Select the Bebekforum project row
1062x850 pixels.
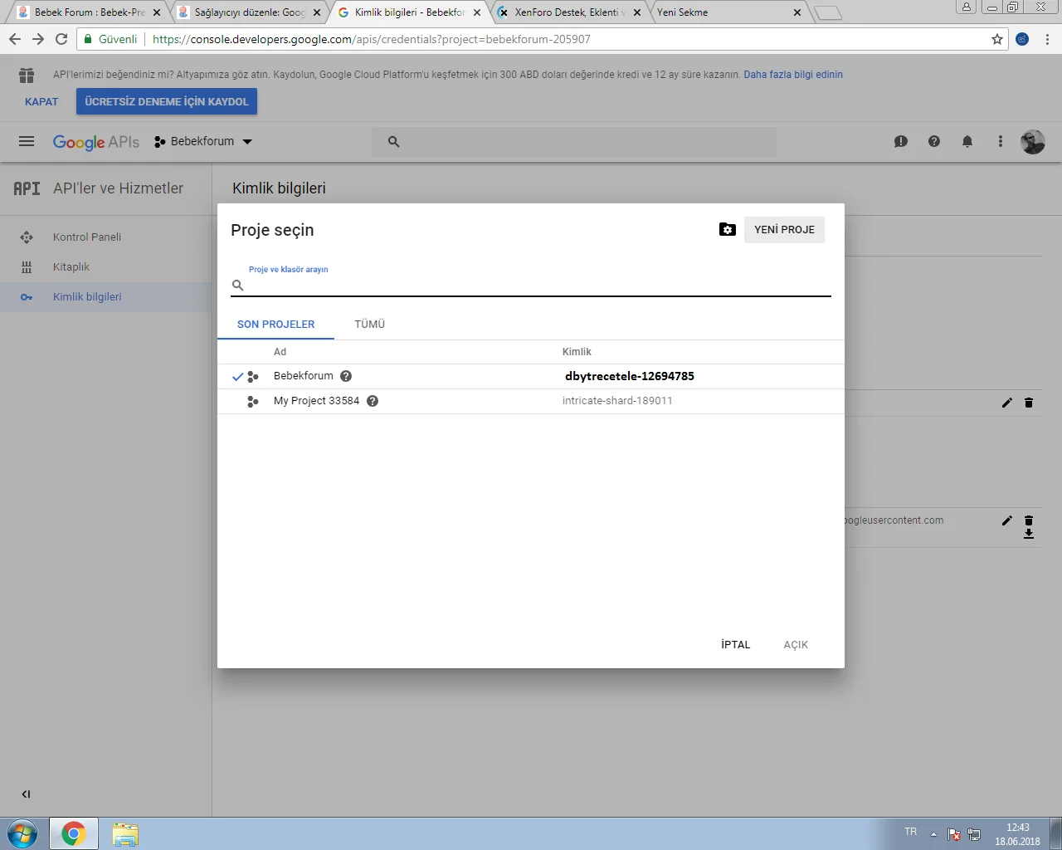click(303, 375)
